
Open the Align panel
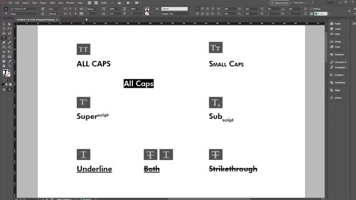[335, 90]
